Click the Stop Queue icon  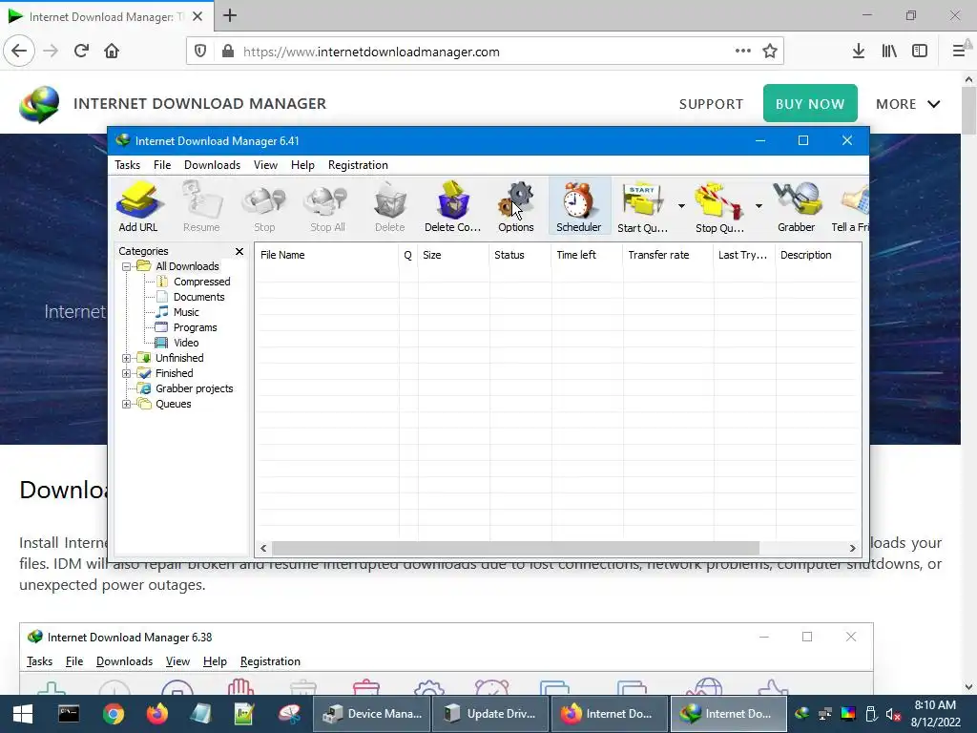719,206
